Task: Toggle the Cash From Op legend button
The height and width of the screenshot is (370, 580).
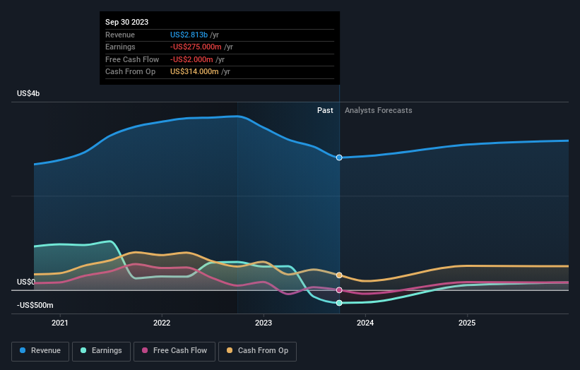Action: [x=257, y=351]
